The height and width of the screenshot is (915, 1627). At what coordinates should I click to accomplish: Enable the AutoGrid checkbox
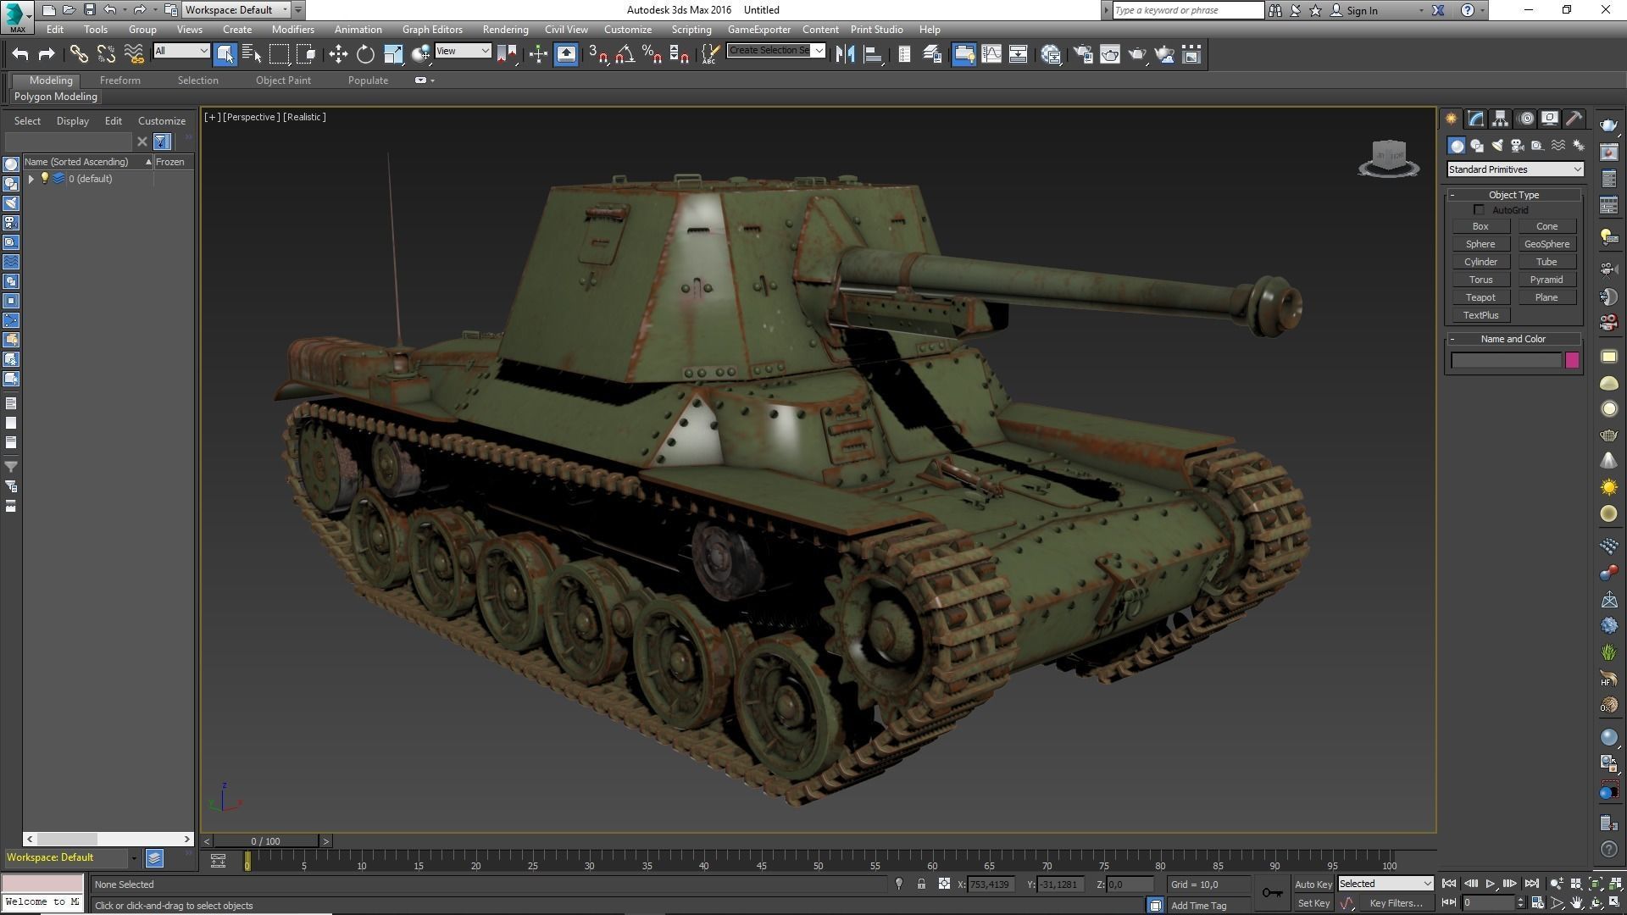coord(1479,210)
